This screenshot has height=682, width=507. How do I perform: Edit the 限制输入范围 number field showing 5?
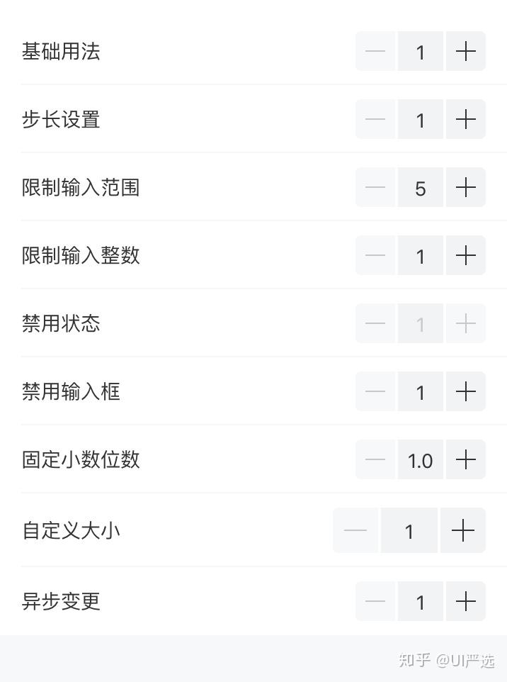(x=421, y=187)
